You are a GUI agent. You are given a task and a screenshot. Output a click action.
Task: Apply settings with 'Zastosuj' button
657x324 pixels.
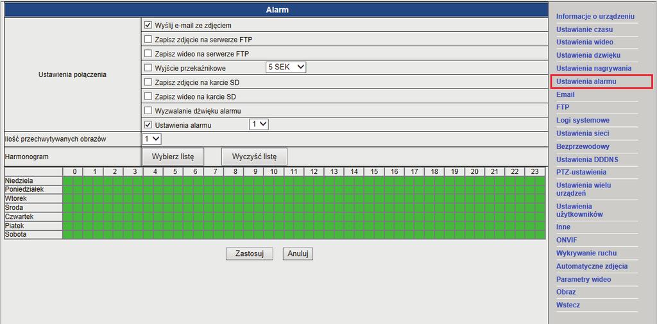tap(250, 253)
